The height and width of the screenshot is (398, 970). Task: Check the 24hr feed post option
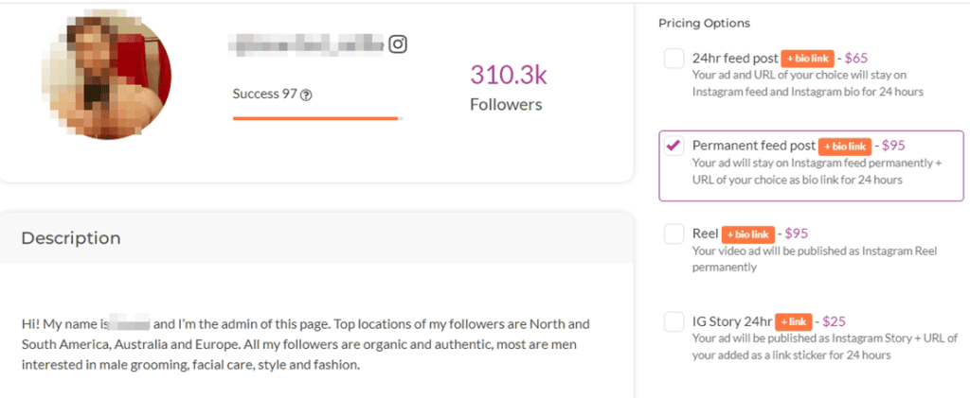coord(674,60)
